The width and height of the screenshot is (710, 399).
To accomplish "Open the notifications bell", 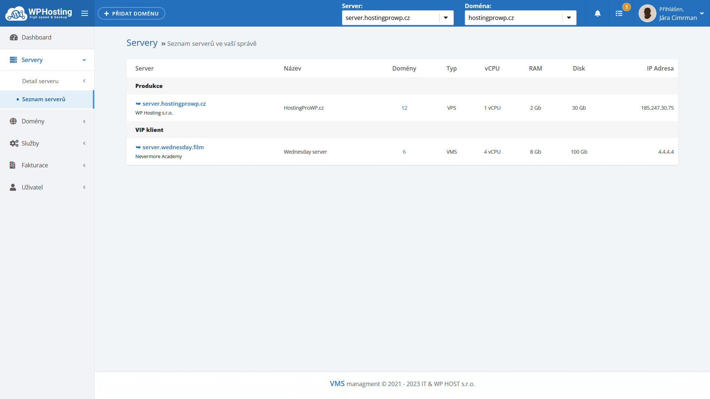I will click(598, 13).
